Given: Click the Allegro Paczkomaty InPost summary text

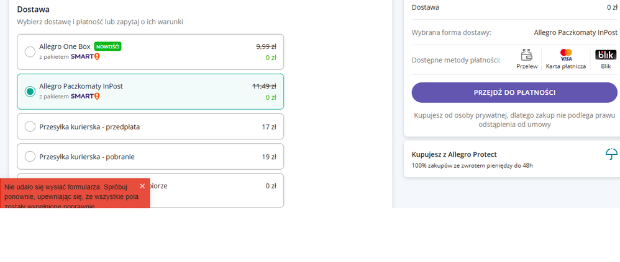Looking at the screenshot, I should click(575, 32).
